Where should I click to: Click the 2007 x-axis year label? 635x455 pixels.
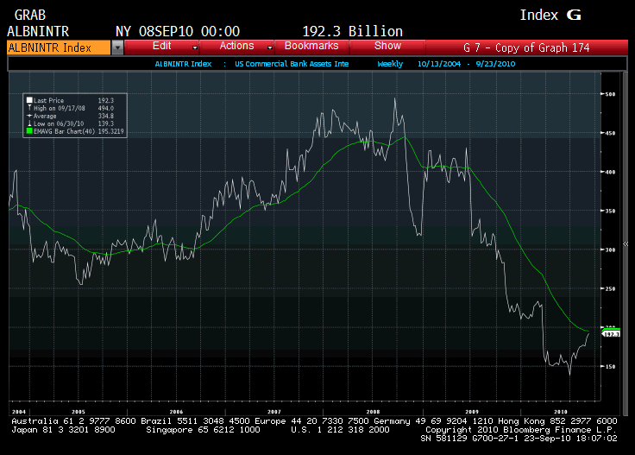click(274, 412)
